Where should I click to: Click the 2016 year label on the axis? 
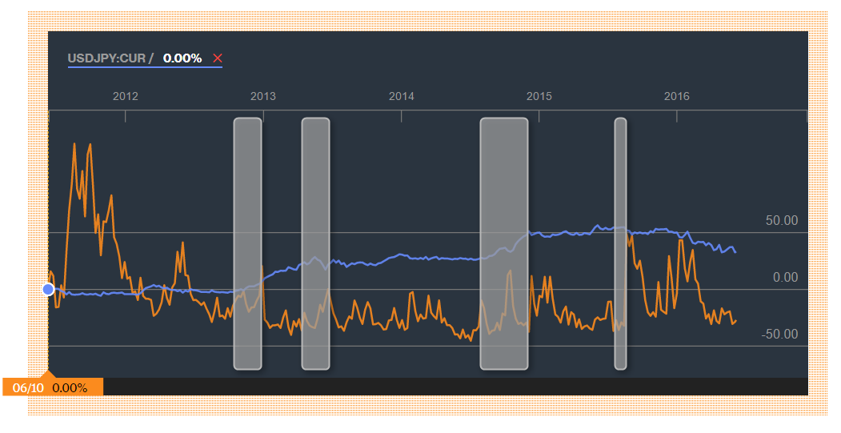[x=677, y=96]
